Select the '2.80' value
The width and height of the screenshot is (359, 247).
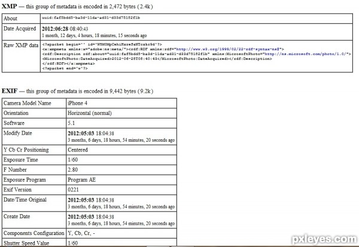[x=72, y=170]
